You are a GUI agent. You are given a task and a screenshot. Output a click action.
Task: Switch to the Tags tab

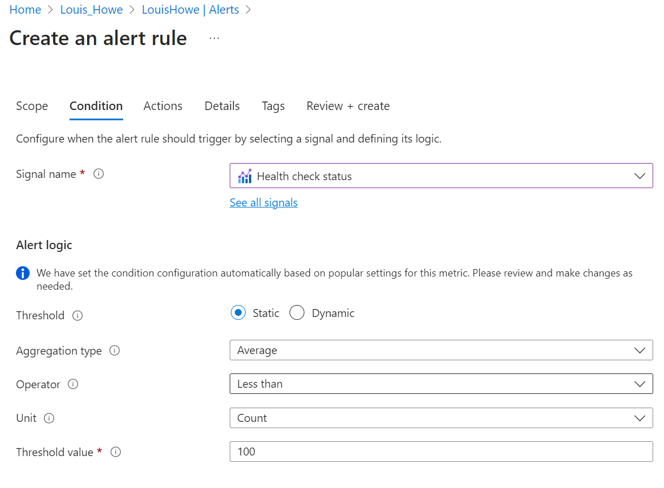[273, 106]
